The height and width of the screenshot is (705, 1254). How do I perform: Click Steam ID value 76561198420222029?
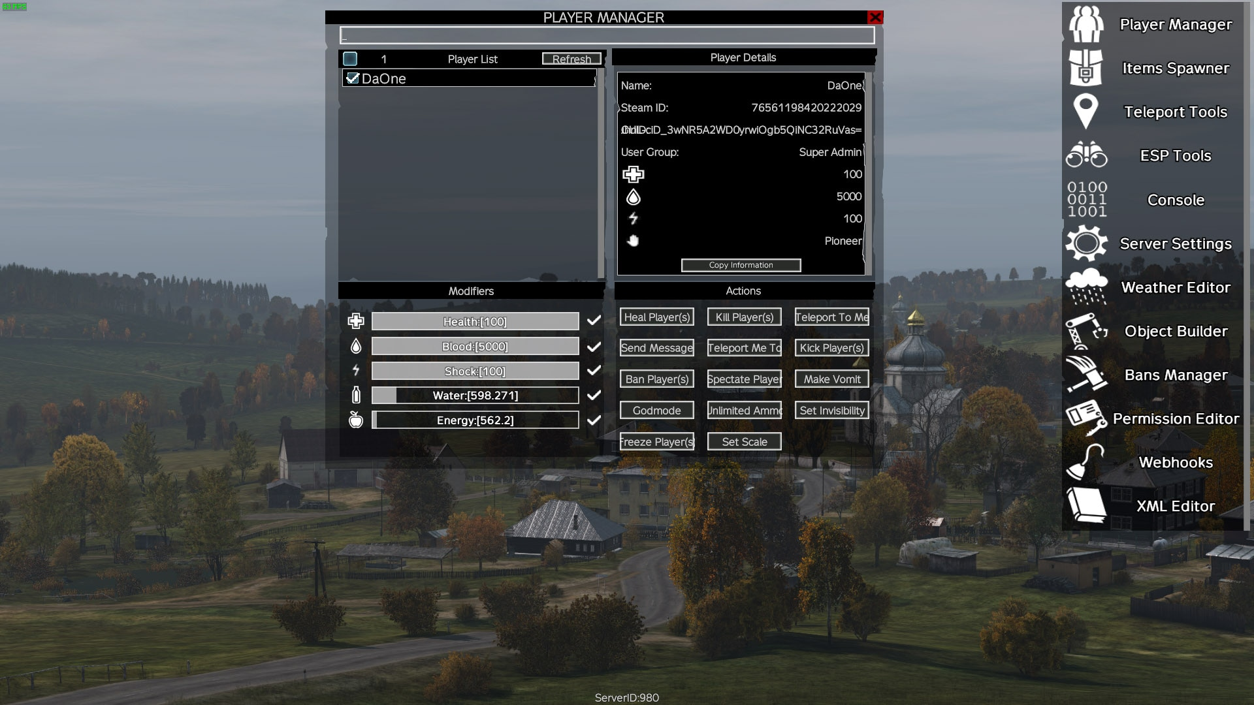806,108
